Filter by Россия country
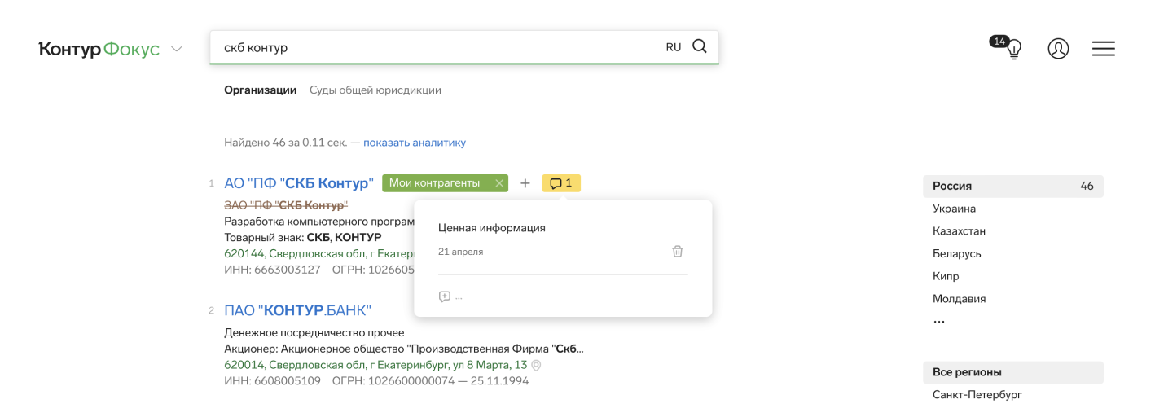Screen dimensions: 1155x417 click(1013, 186)
